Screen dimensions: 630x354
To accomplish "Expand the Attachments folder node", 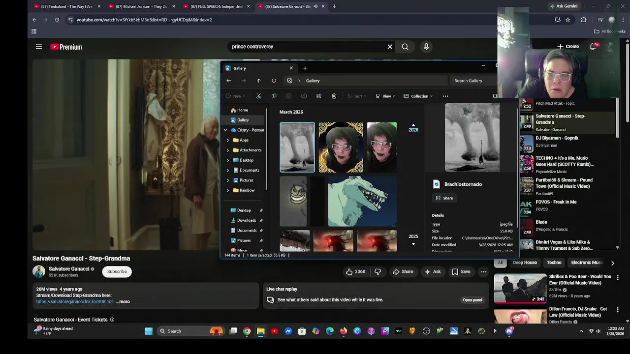I will (228, 150).
